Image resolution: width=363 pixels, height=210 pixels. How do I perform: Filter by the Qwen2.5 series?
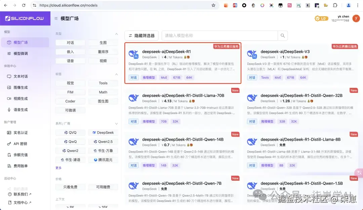click(103, 142)
